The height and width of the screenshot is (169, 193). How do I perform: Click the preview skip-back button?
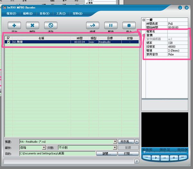[x=147, y=157]
